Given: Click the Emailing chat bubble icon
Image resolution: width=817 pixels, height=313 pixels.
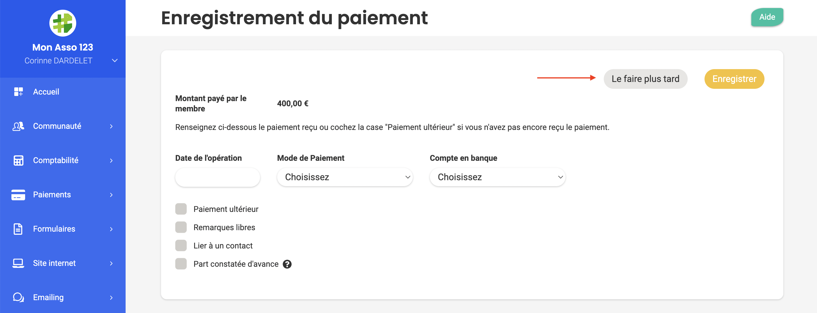Looking at the screenshot, I should tap(18, 298).
